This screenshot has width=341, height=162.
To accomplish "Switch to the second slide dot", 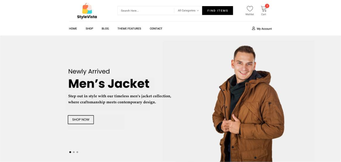I will (x=74, y=152).
